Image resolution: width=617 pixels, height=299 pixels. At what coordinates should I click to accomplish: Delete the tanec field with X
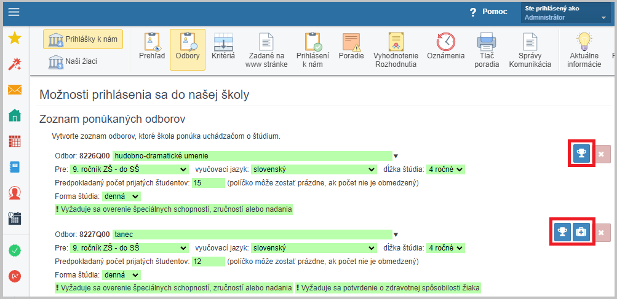[x=601, y=233]
